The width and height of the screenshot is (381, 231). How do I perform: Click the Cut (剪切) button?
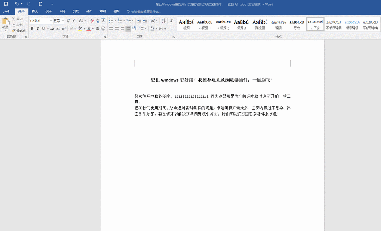click(17, 19)
